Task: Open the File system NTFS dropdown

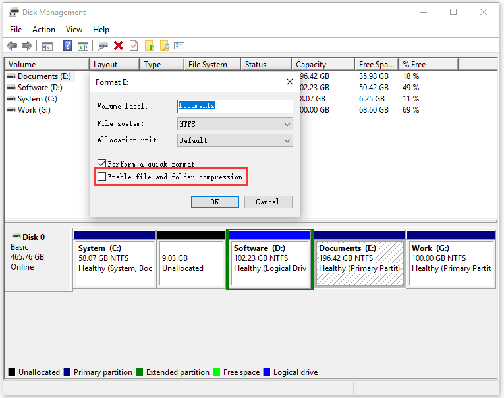Action: 235,124
